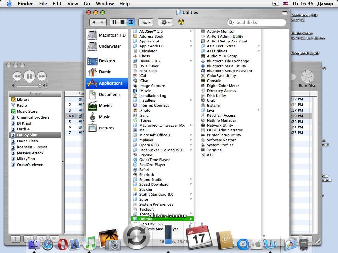The height and width of the screenshot is (253, 338).
Task: Toggle checkbox for iTunes track 7
Action: point(80,133)
